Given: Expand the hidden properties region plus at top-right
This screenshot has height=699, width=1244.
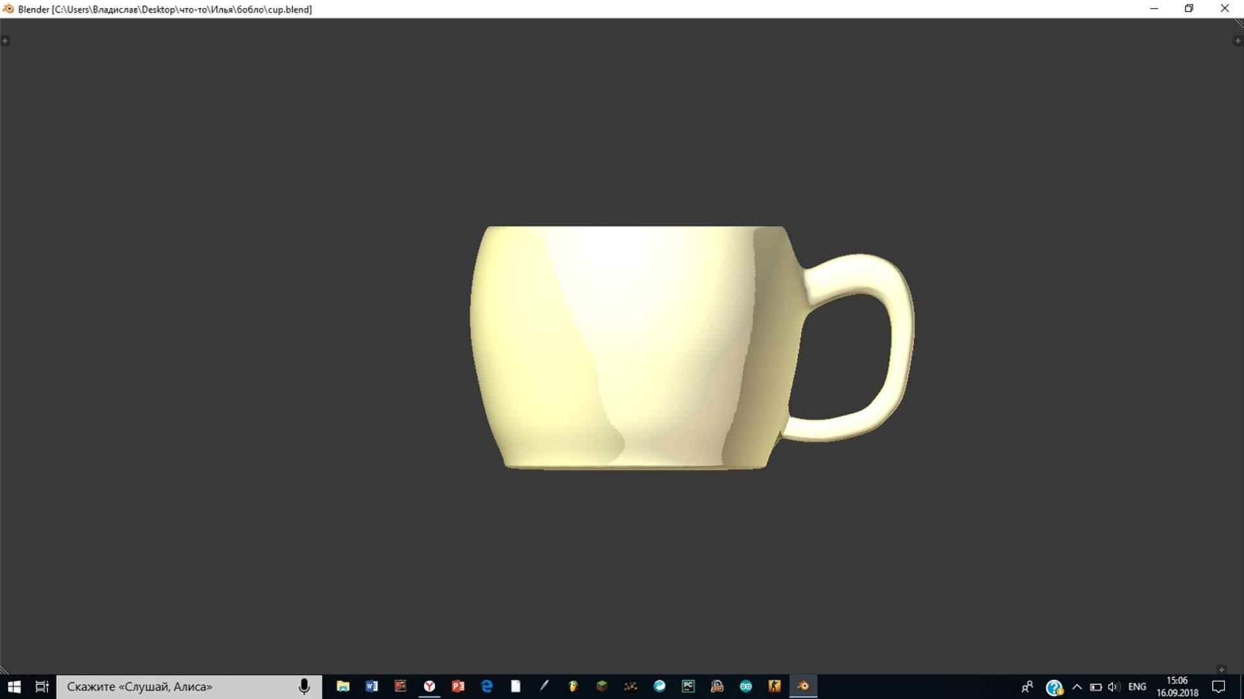Looking at the screenshot, I should coord(1237,41).
